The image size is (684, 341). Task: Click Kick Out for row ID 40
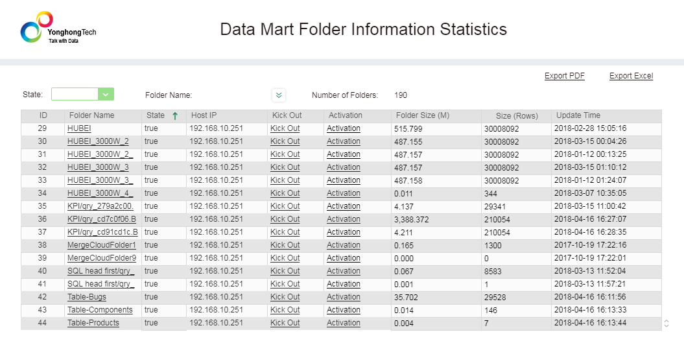tap(285, 271)
